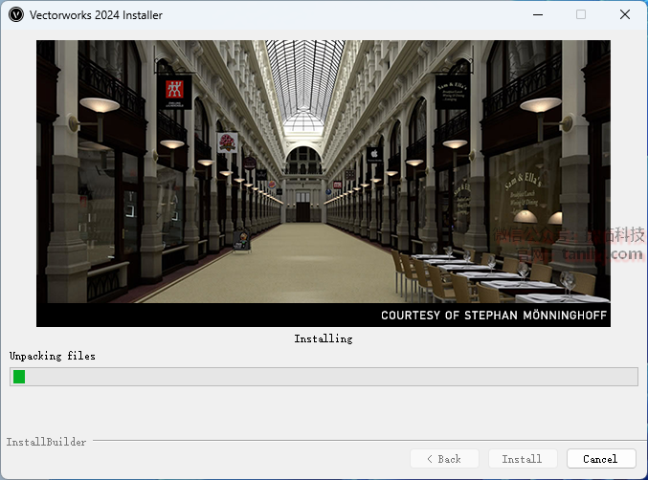Click the disabled Back button
648x480 pixels.
pyautogui.click(x=443, y=459)
